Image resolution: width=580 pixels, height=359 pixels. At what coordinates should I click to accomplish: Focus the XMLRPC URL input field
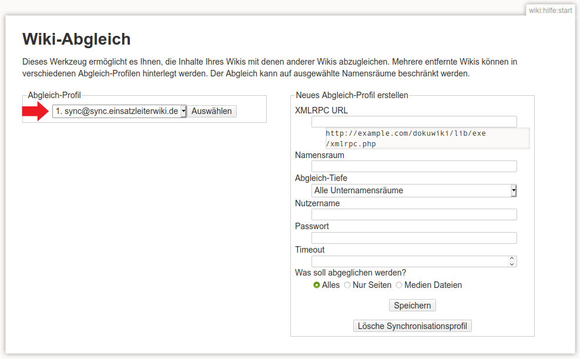[x=414, y=122]
